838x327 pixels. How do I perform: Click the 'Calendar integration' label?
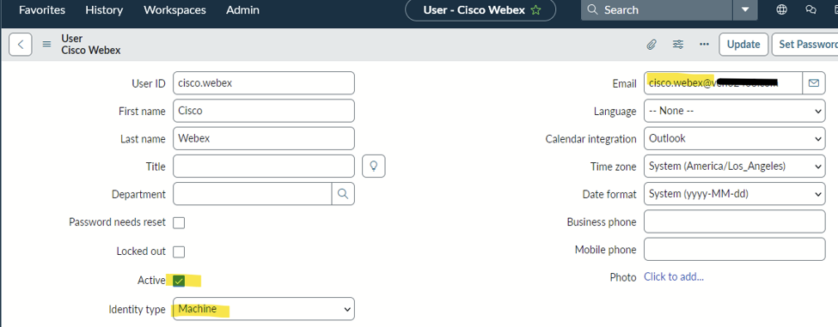591,139
